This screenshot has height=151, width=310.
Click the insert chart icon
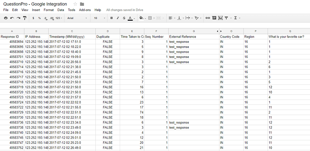click(x=220, y=18)
